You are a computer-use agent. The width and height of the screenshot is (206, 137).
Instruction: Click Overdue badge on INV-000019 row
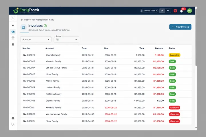[174, 121]
